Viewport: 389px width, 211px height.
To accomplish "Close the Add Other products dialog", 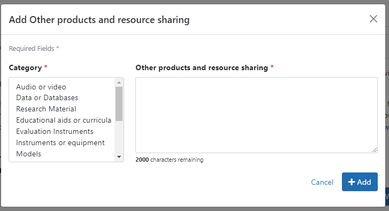I will point(373,19).
